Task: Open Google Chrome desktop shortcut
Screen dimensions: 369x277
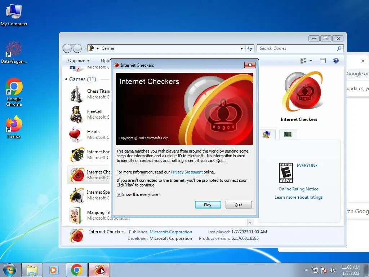Action: click(14, 92)
